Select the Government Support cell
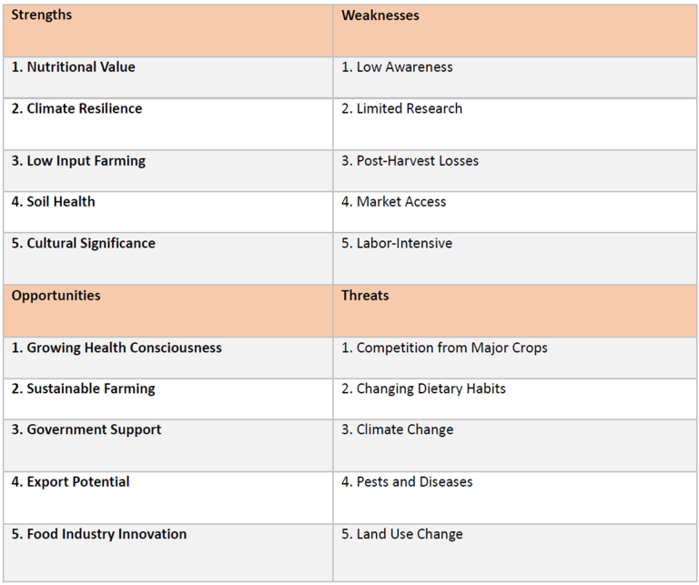699x585 pixels. coord(86,430)
